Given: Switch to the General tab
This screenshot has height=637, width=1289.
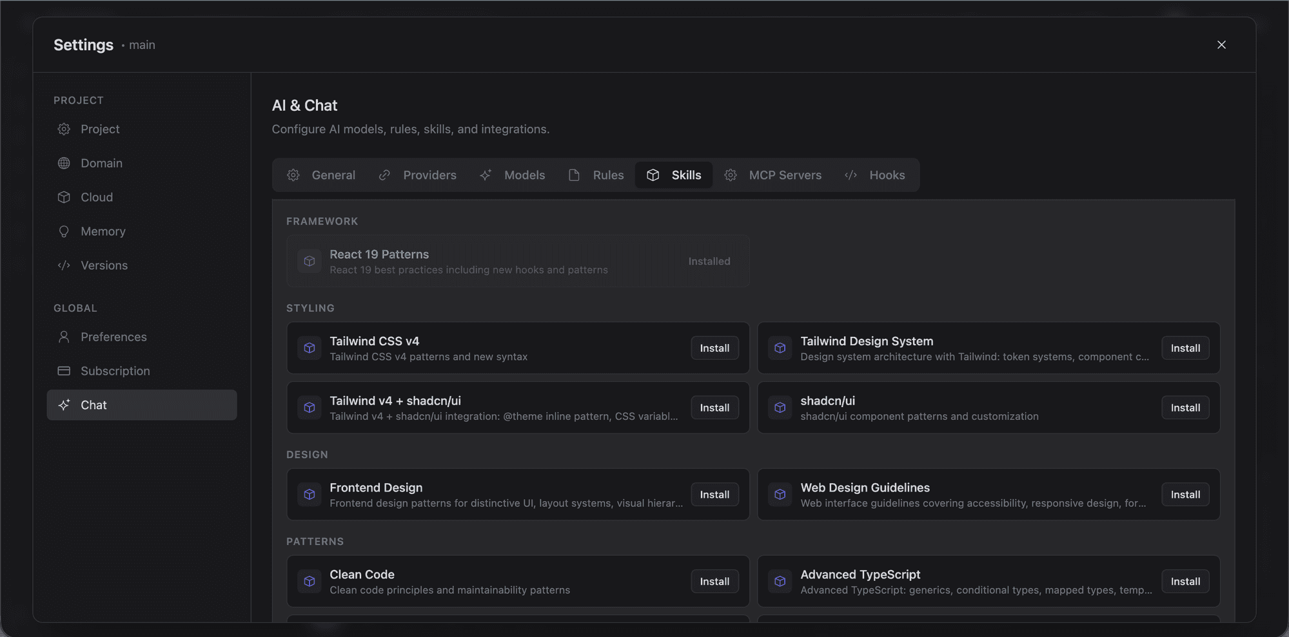Looking at the screenshot, I should [x=321, y=175].
